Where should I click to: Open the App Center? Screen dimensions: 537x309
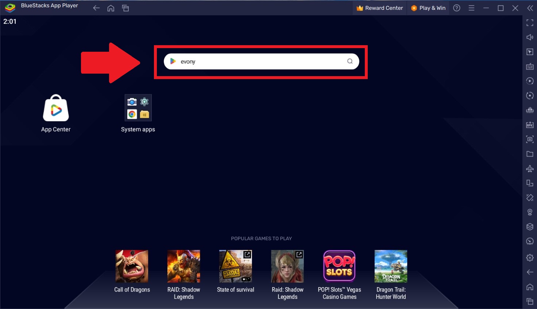[56, 113]
